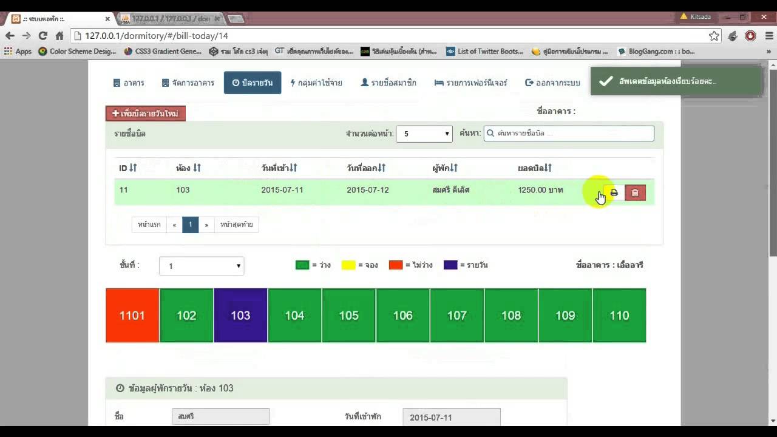Image resolution: width=777 pixels, height=437 pixels.
Task: Click the 2015-07-12 check-out date cell
Action: (368, 190)
